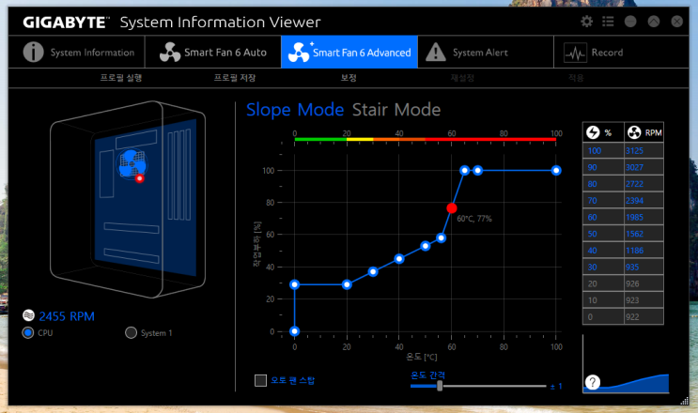Click the 926 RPM table cell

(644, 283)
